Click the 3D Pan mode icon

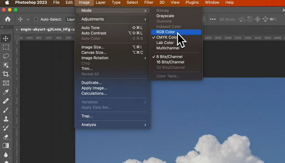click(x=258, y=19)
